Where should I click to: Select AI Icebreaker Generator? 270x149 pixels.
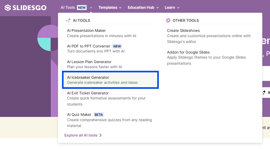(x=88, y=77)
